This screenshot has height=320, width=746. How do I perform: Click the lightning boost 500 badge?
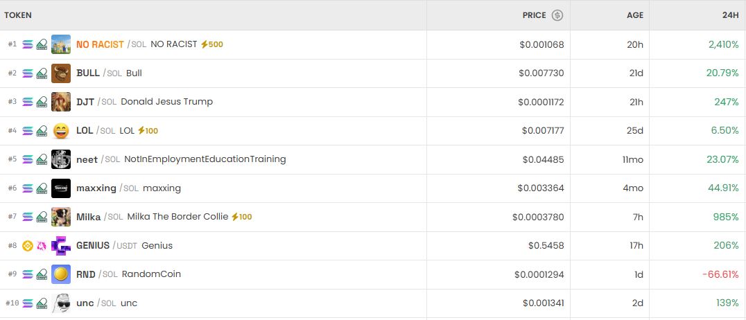click(211, 44)
